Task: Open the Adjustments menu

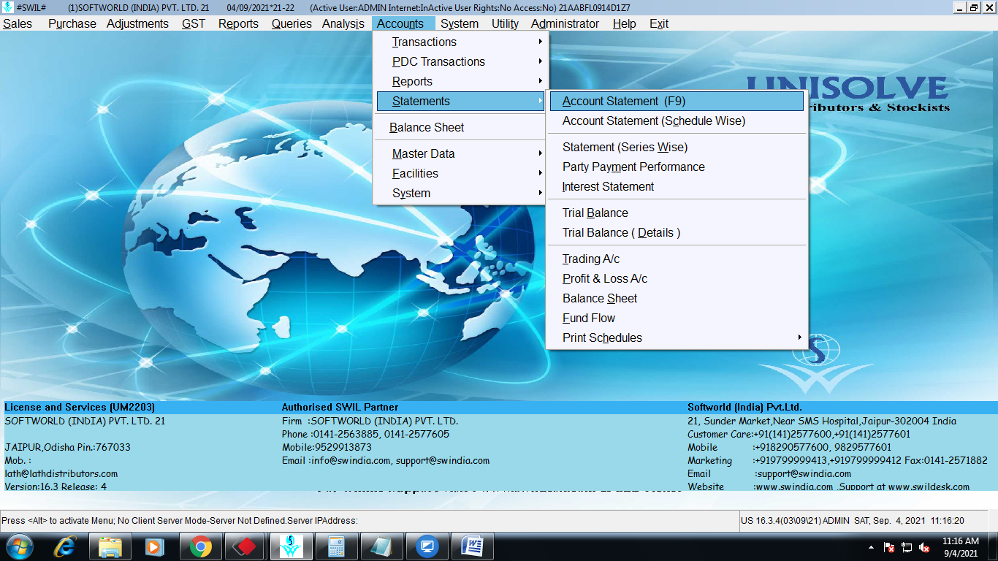Action: 137,23
